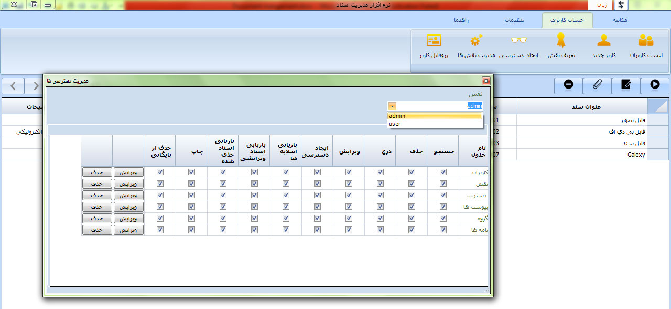
Task: Toggle چاپ checkbox in نقش row
Action: (x=191, y=183)
